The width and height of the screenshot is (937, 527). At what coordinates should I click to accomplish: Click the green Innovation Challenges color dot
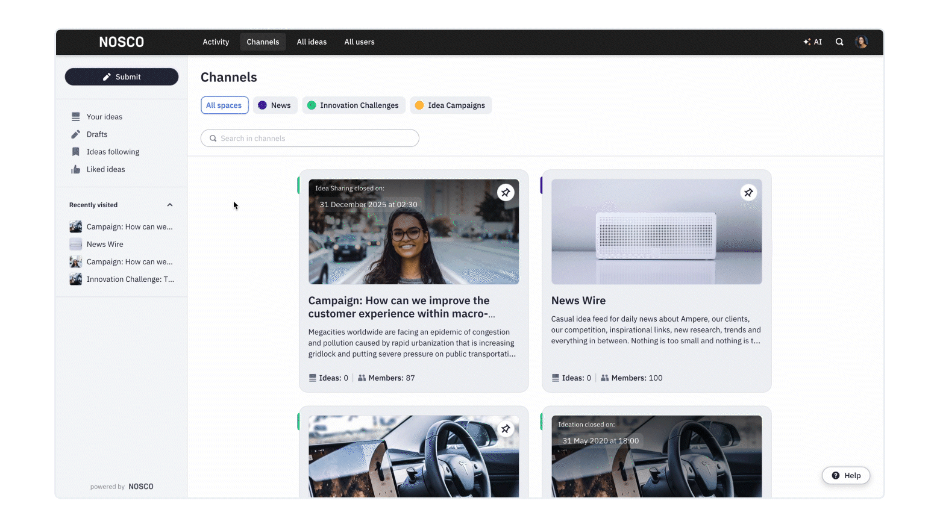[x=312, y=105]
